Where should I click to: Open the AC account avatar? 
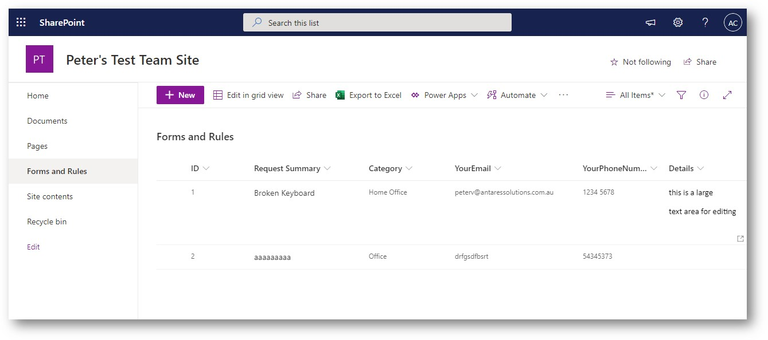733,23
